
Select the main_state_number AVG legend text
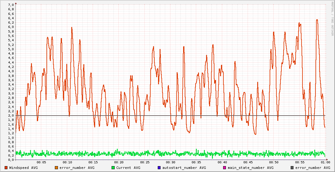coord(250,168)
